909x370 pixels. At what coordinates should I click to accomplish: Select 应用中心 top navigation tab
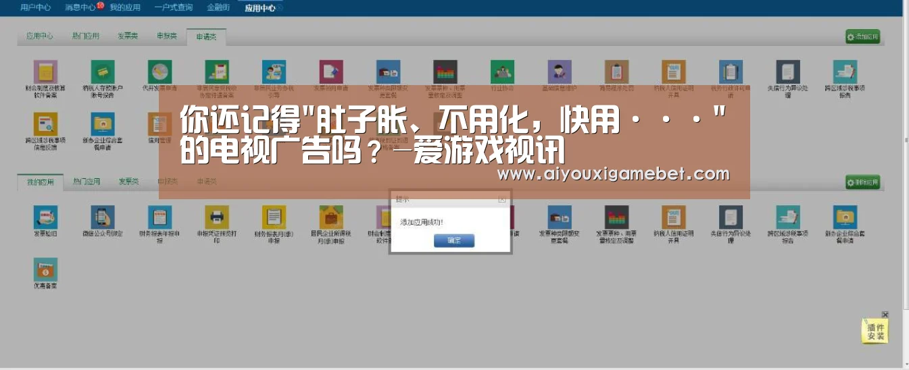(x=260, y=8)
